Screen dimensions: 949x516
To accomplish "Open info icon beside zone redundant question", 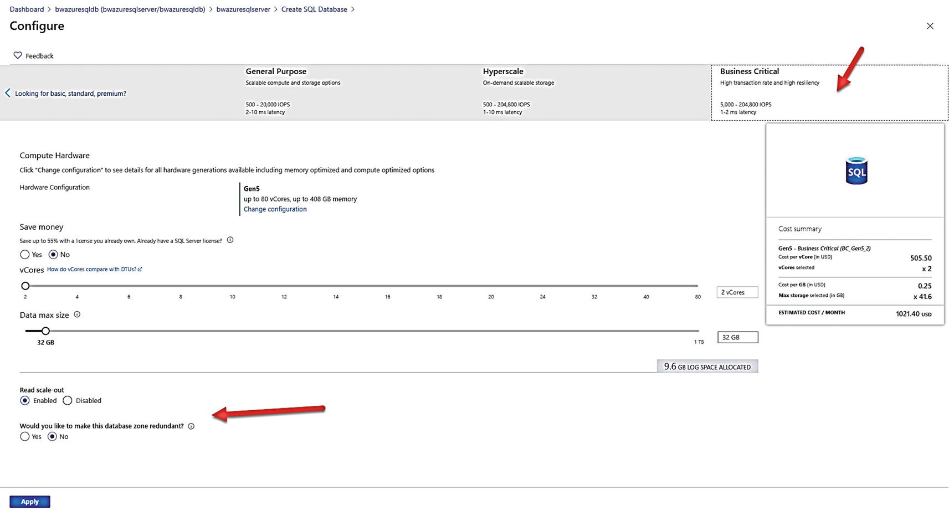I will point(191,426).
